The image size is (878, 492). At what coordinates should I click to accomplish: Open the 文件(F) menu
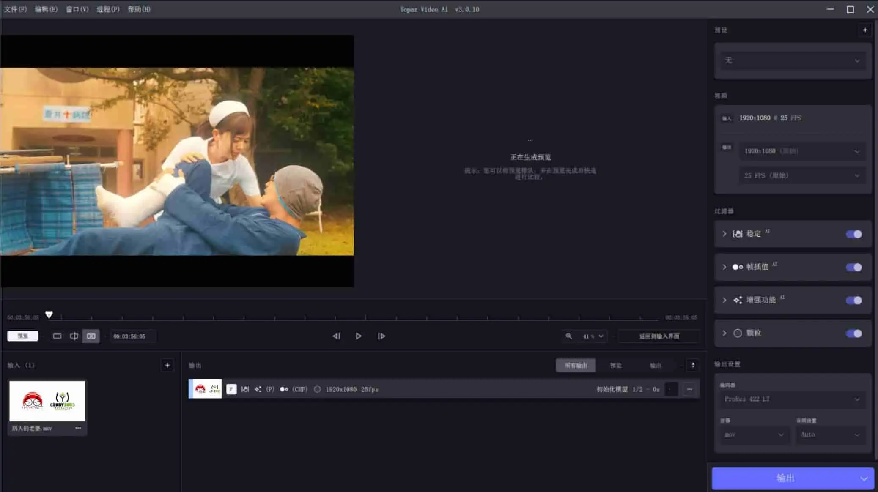coord(15,9)
